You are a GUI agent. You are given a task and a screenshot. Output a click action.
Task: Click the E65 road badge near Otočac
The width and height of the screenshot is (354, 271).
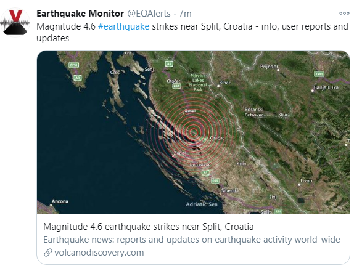[x=176, y=86]
